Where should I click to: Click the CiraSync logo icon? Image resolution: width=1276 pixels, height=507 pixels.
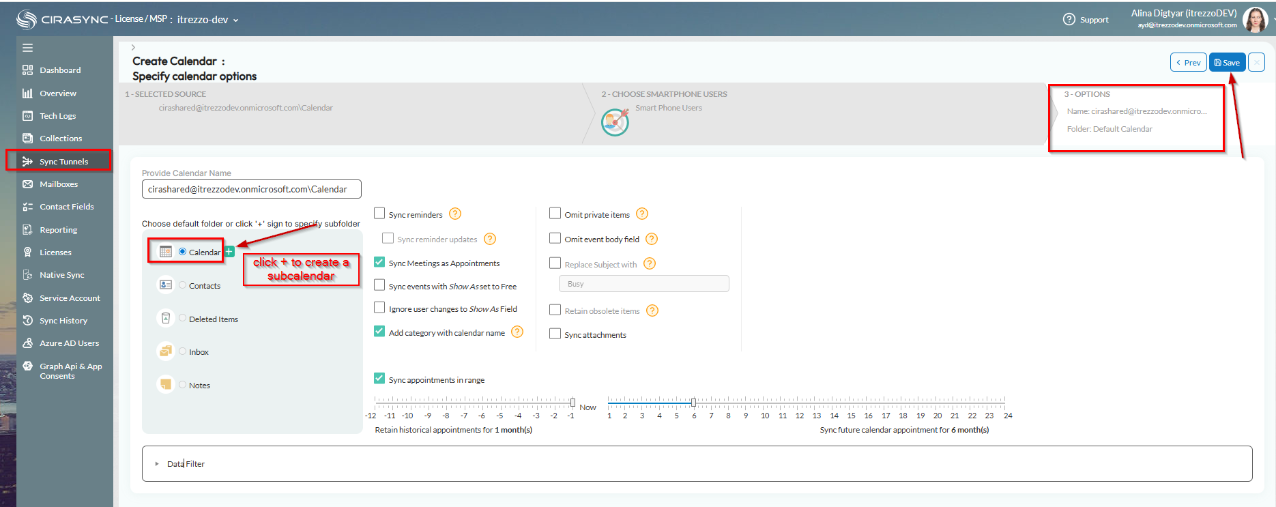(x=26, y=20)
